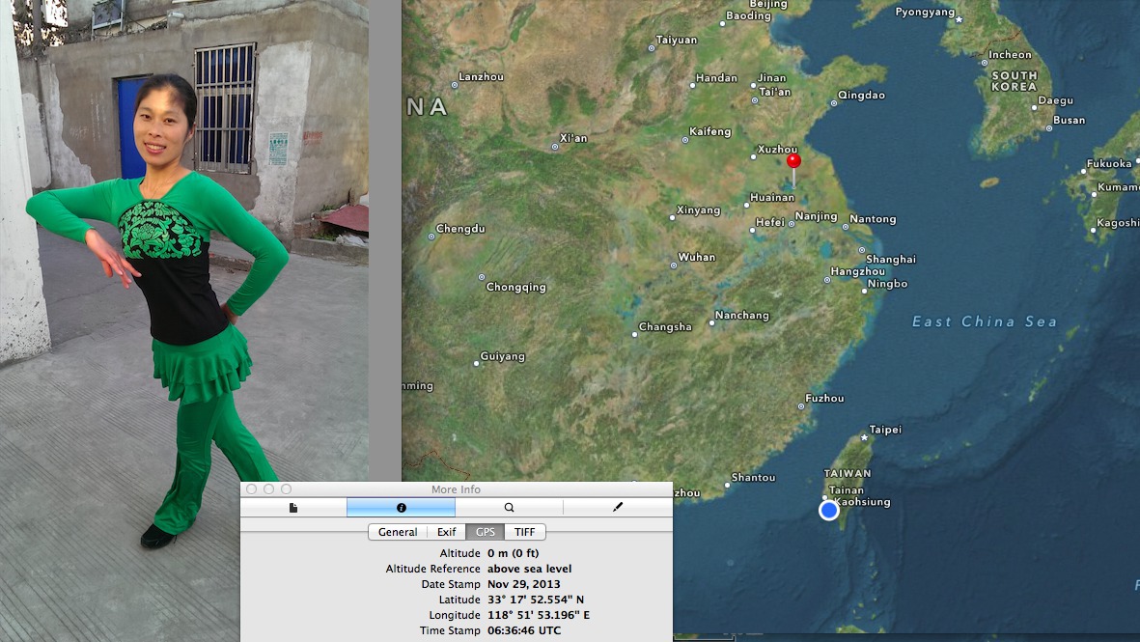Click the Fuzhou label on the map
Viewport: 1140px width, 642px height.
pyautogui.click(x=824, y=399)
